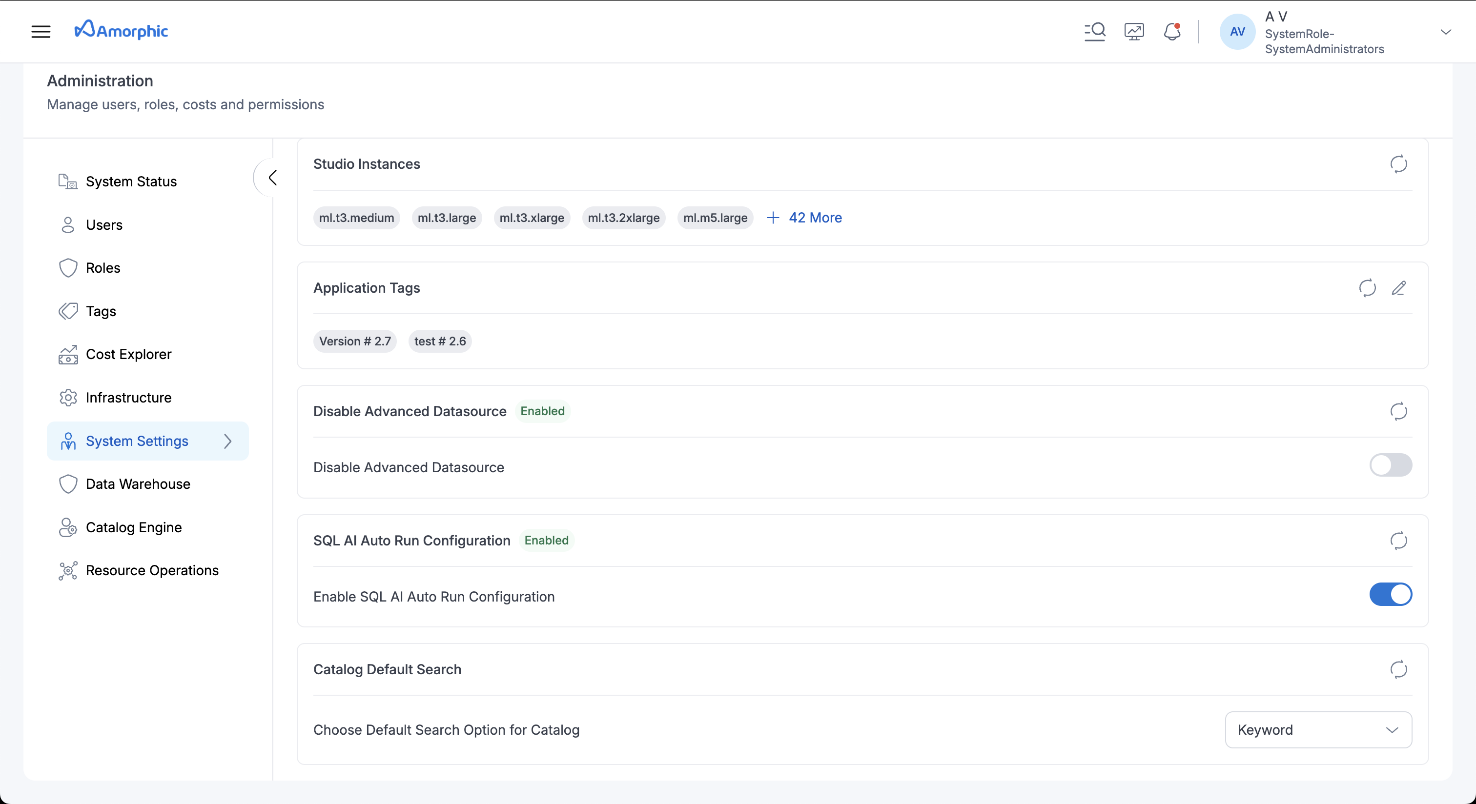Open the hamburger navigation menu
1476x804 pixels.
(40, 32)
